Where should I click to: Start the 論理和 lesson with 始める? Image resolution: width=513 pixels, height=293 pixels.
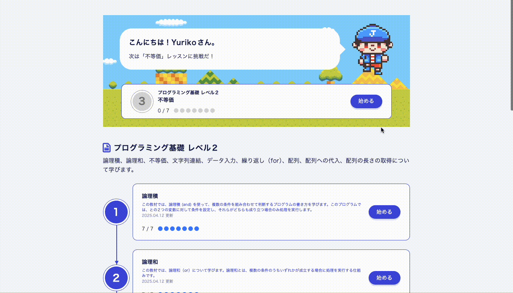coord(384,278)
